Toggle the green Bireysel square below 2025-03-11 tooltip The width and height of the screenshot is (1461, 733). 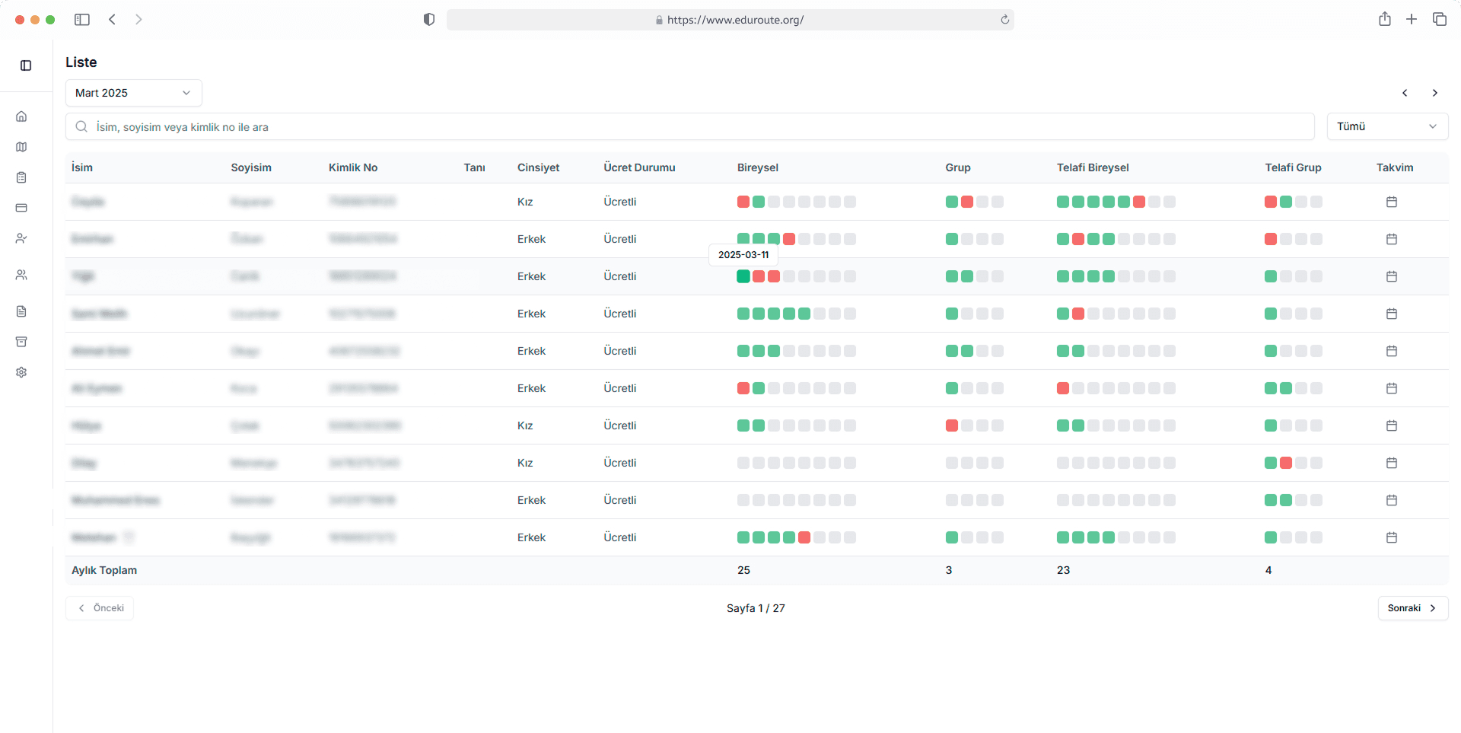click(x=743, y=276)
